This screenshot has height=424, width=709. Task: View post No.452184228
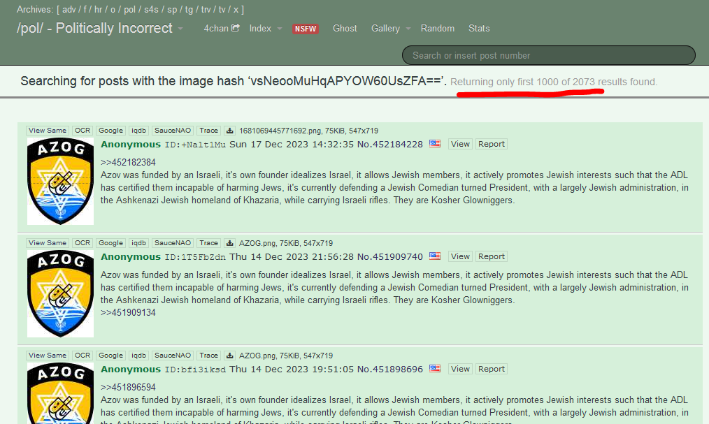click(460, 144)
